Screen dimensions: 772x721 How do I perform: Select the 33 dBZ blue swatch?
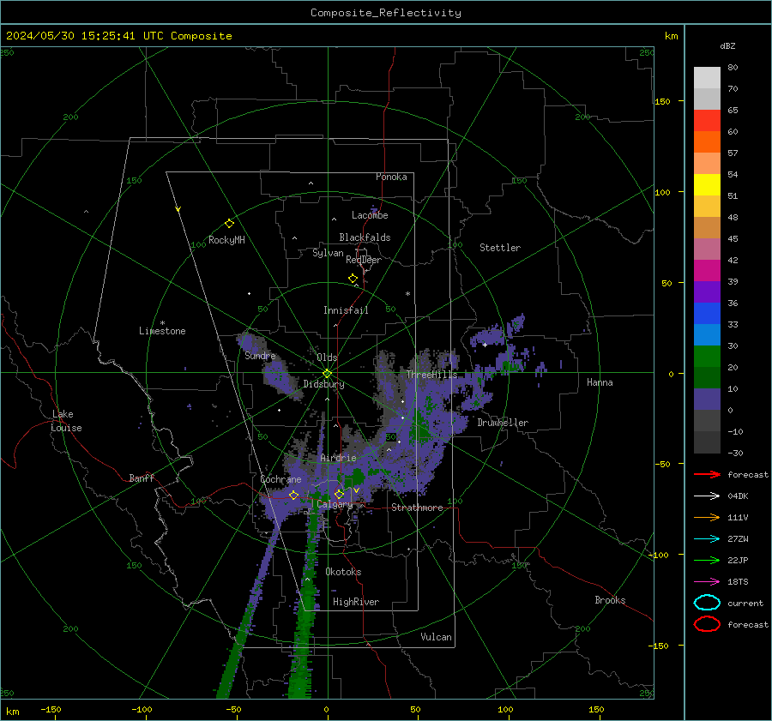[x=707, y=313]
